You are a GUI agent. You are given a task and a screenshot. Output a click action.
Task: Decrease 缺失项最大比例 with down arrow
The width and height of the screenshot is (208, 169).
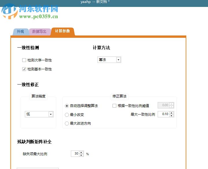pos(81,155)
